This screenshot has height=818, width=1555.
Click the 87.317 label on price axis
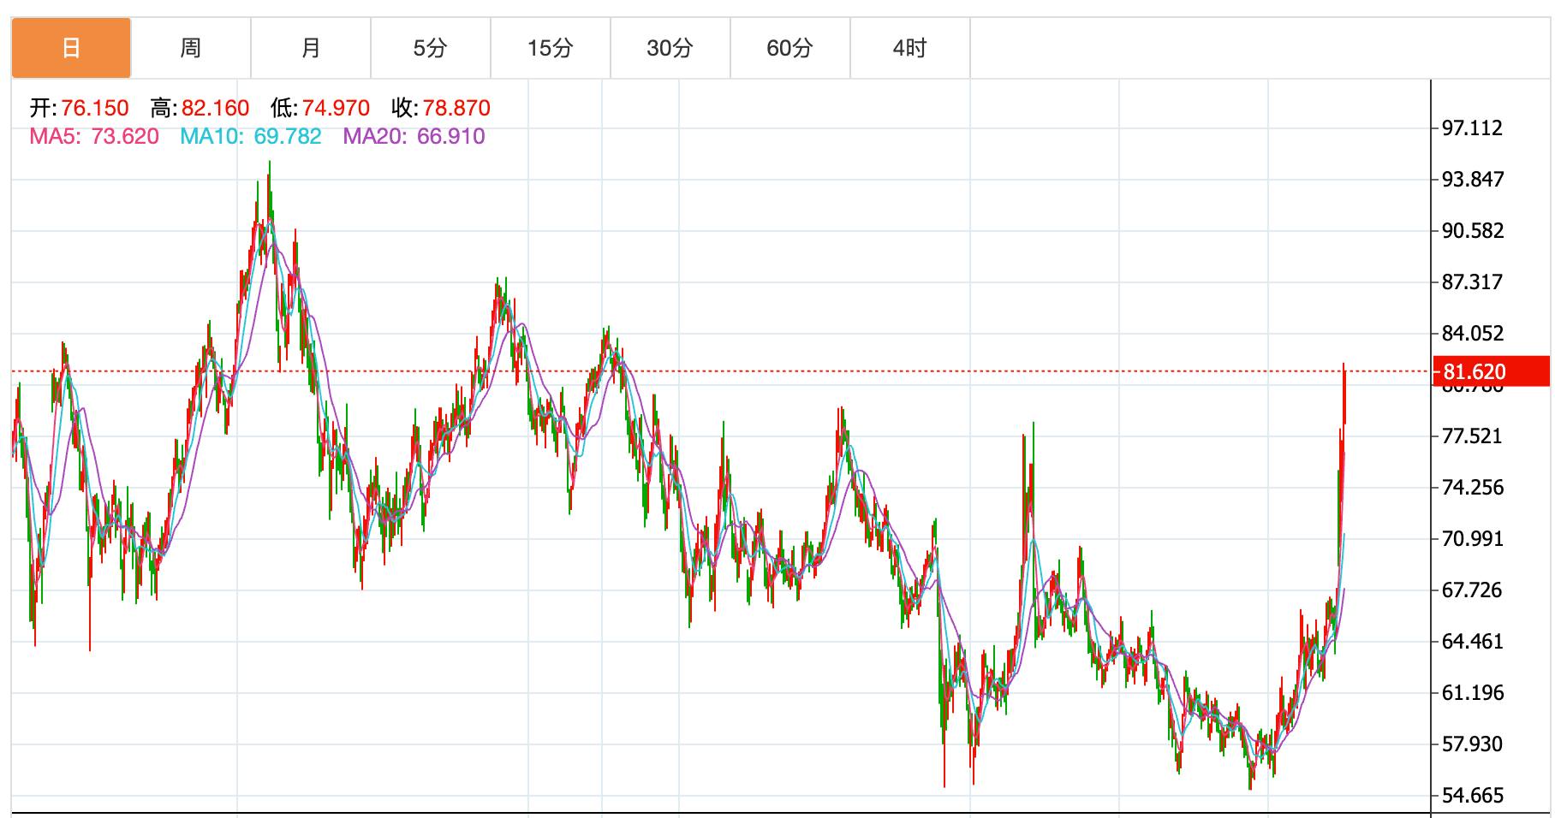point(1472,282)
